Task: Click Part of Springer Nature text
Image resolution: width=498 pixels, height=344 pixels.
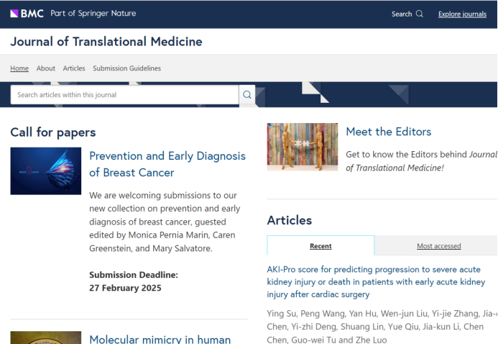Action: click(93, 14)
